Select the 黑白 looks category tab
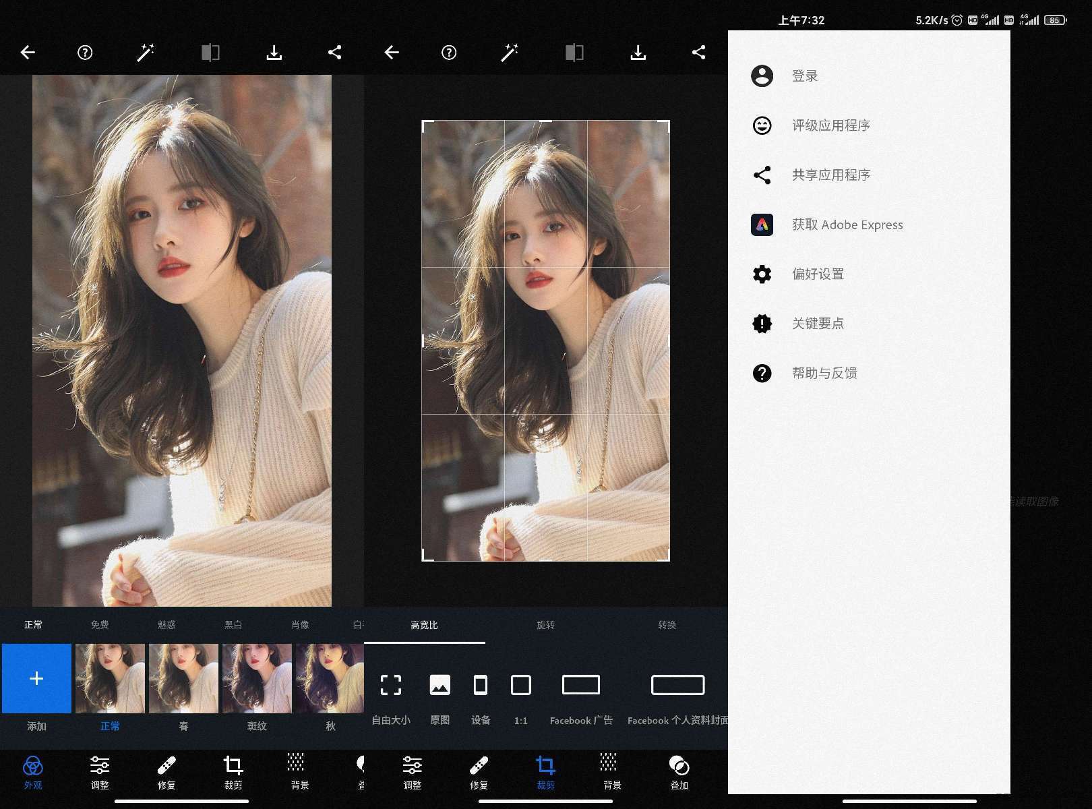This screenshot has height=809, width=1092. (233, 625)
